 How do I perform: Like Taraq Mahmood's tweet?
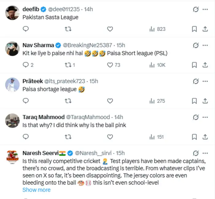[x=110, y=137]
